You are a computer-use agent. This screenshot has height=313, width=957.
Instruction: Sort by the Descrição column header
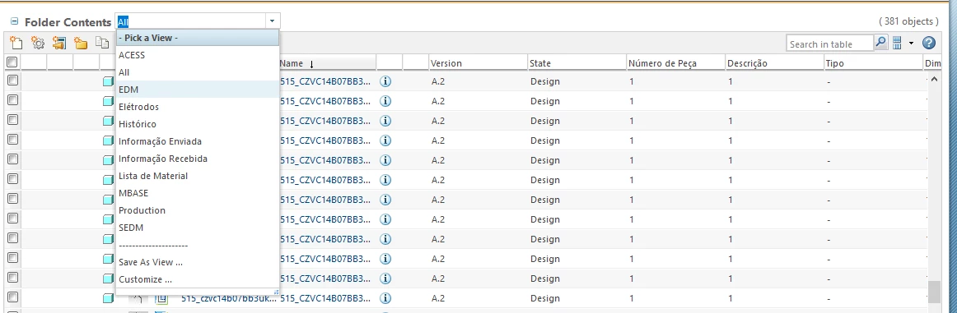(774, 63)
